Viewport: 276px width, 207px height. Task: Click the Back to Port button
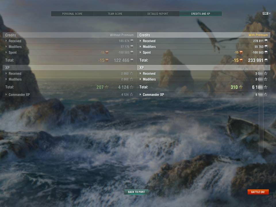point(136,192)
